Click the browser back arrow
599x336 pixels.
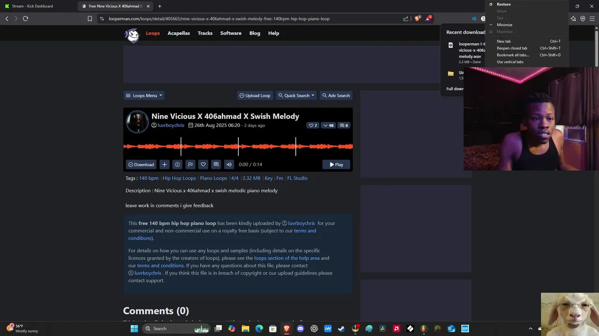coord(7,19)
